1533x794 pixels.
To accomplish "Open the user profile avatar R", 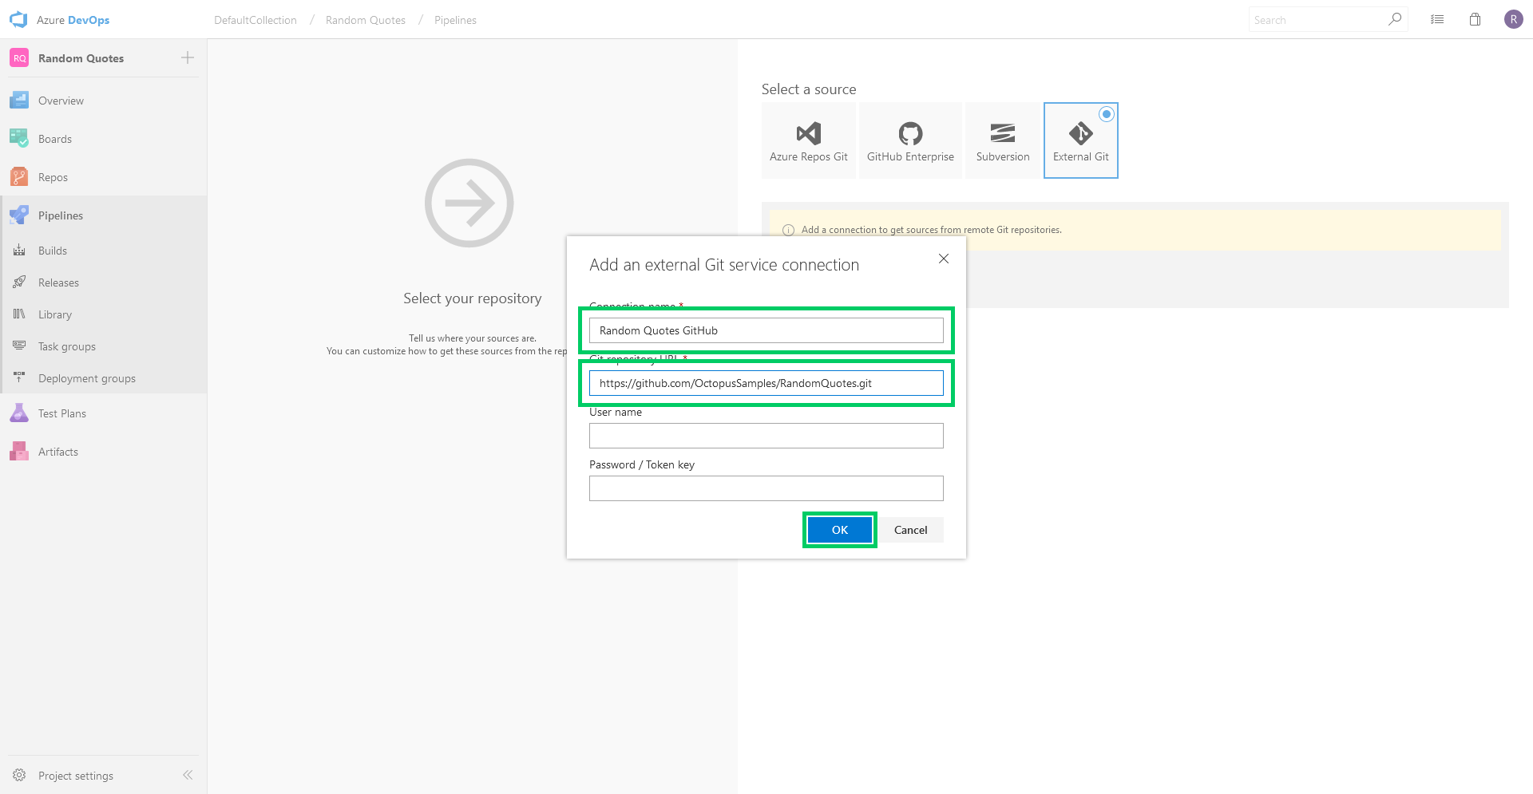I will (x=1514, y=20).
